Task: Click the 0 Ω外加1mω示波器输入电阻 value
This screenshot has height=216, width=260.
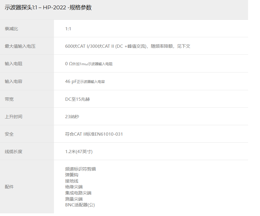Action: coord(89,64)
